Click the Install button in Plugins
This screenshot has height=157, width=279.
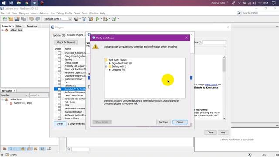[x=60, y=124]
